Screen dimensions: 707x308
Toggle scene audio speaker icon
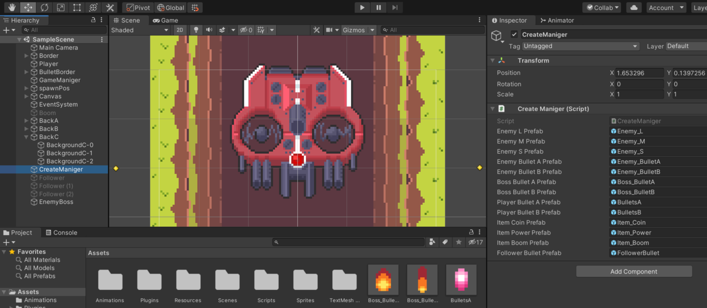point(209,30)
